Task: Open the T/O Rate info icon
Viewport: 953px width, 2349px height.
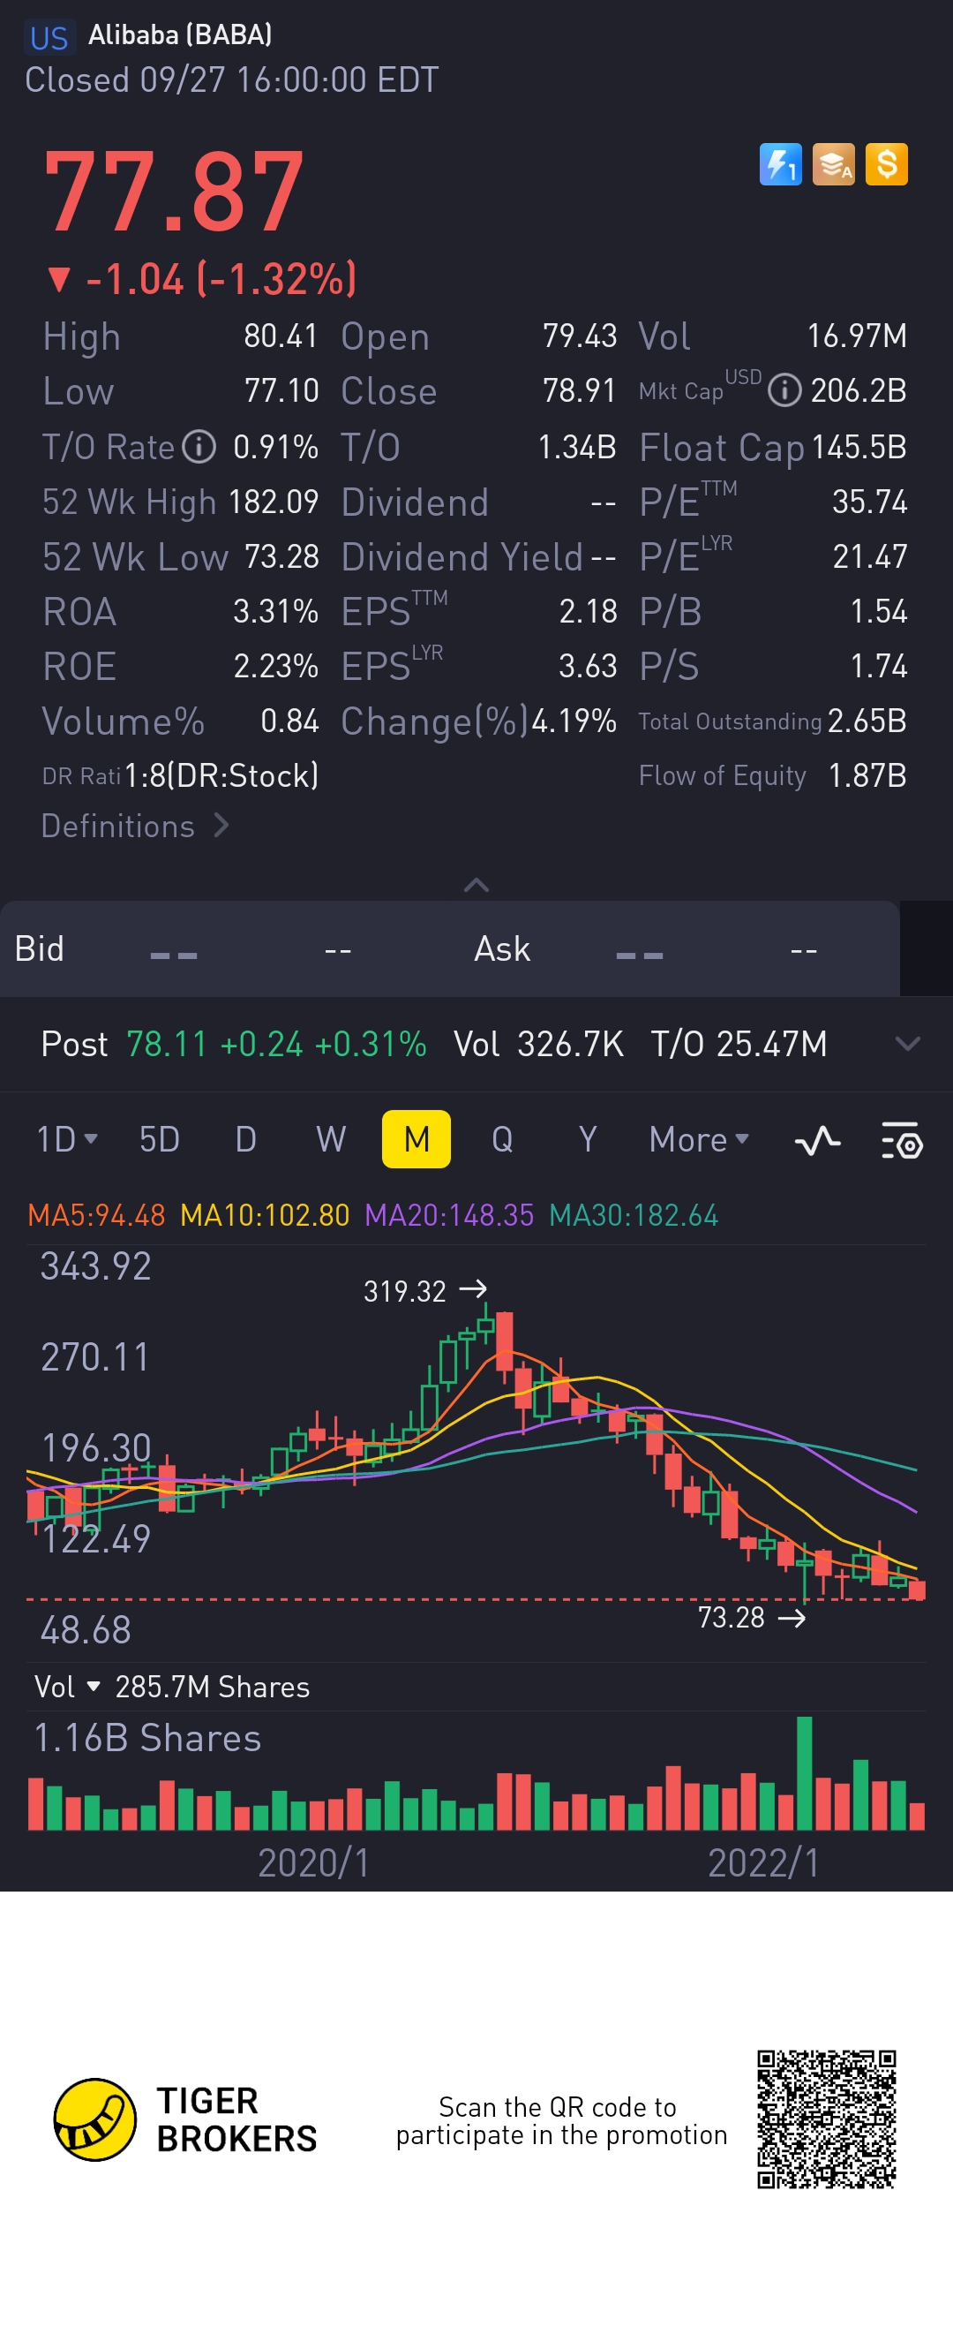Action: [x=199, y=447]
